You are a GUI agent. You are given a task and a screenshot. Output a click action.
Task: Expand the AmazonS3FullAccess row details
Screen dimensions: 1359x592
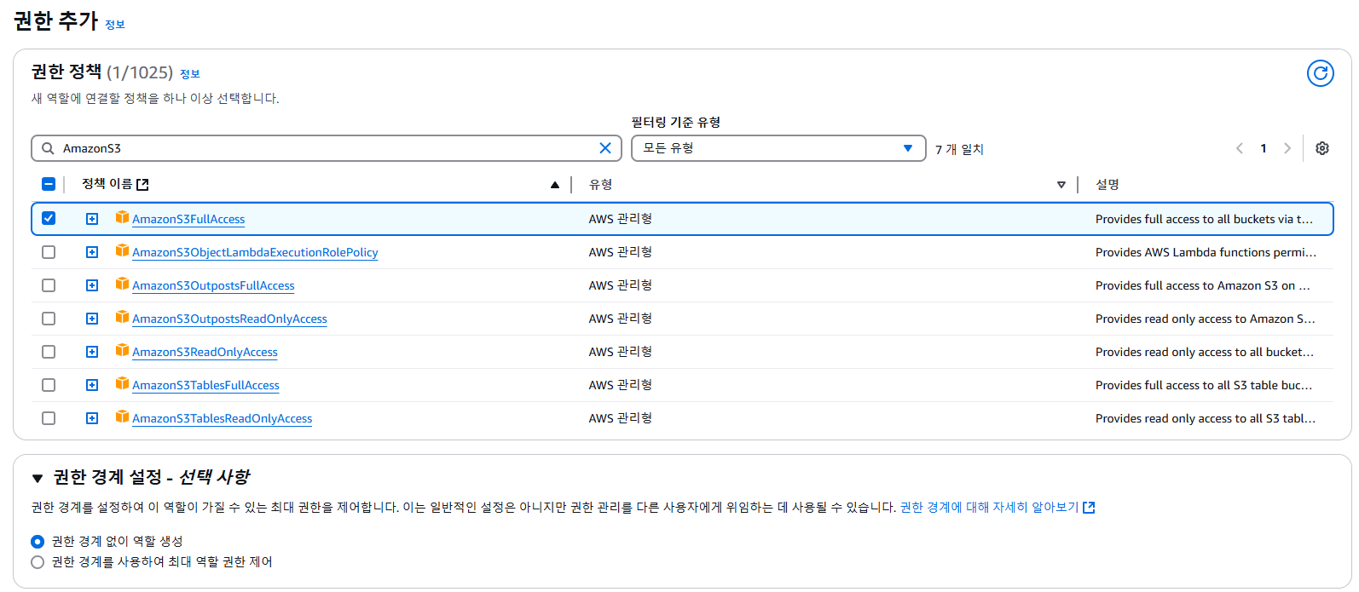[92, 219]
